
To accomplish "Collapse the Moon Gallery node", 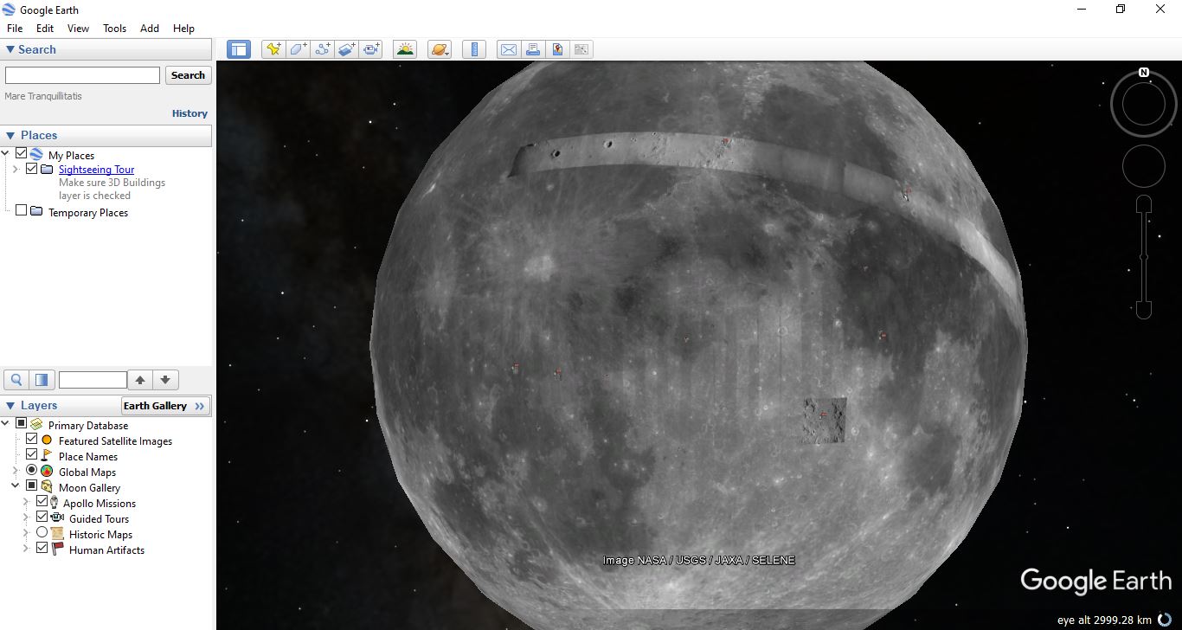I will [15, 486].
